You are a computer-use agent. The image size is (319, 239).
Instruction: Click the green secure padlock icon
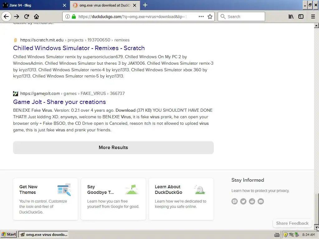(74, 16)
